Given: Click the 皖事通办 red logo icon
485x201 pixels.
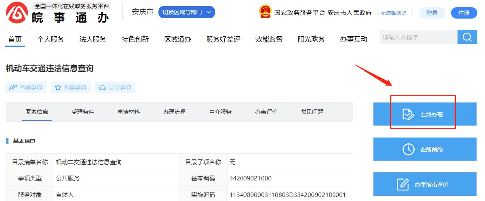Looking at the screenshot, I should (x=17, y=13).
